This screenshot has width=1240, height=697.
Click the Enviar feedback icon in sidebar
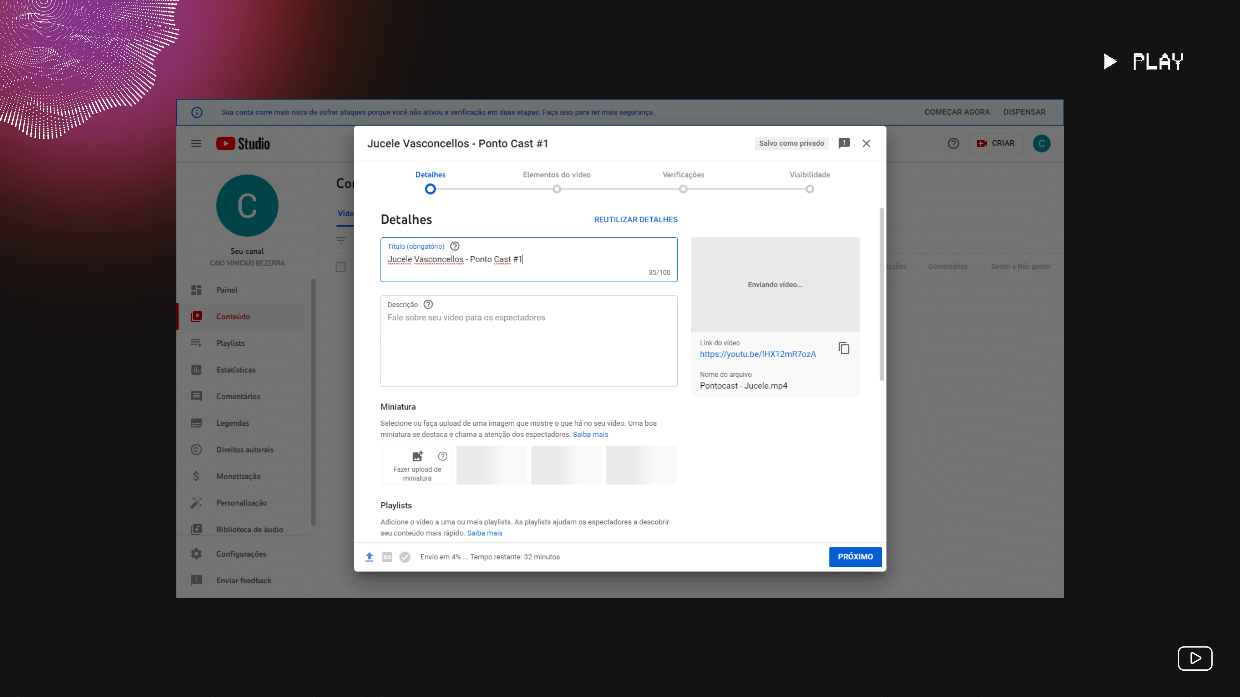196,581
